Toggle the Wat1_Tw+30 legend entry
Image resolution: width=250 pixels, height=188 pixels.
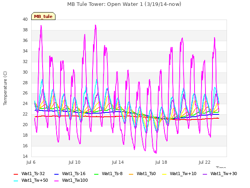tap(220, 174)
